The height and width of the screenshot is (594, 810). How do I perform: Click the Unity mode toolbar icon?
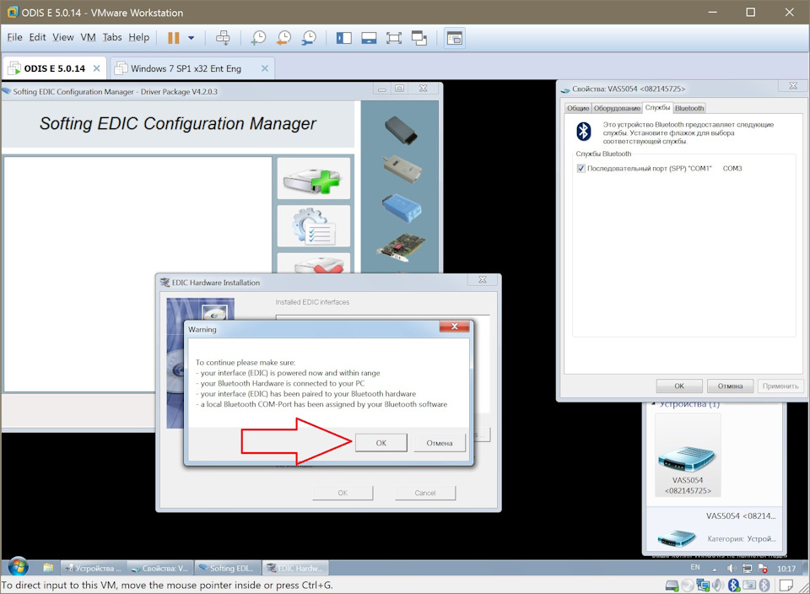click(x=419, y=38)
